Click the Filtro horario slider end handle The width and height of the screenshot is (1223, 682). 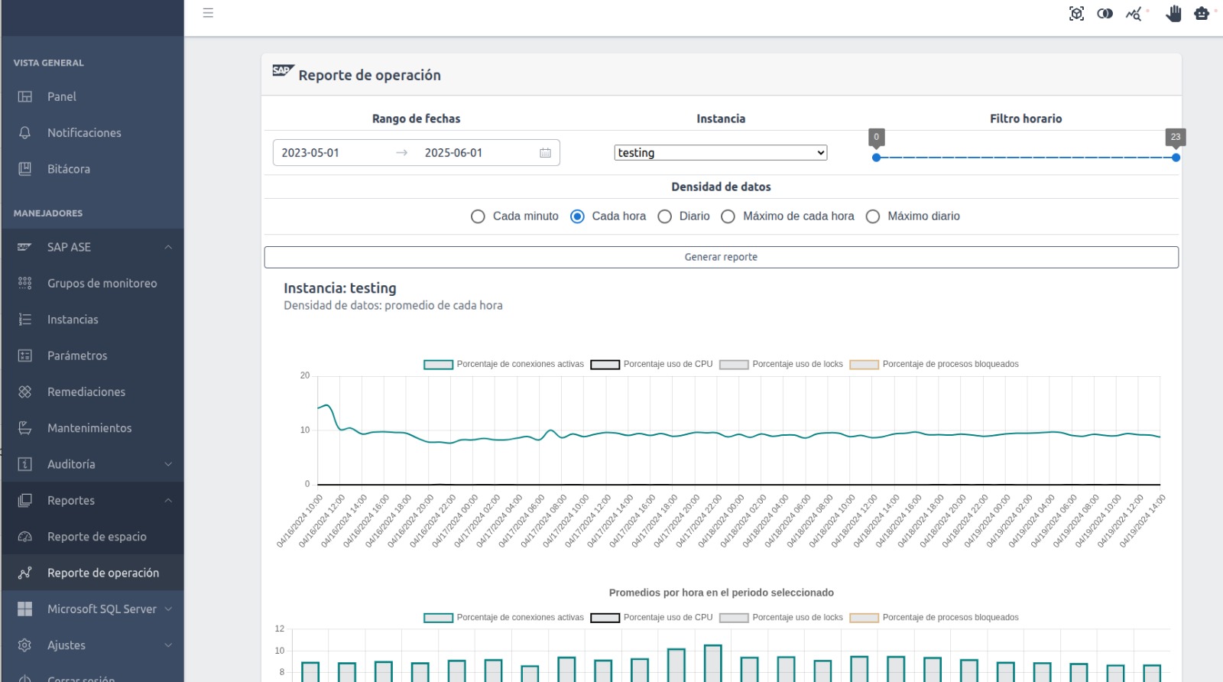point(1176,158)
